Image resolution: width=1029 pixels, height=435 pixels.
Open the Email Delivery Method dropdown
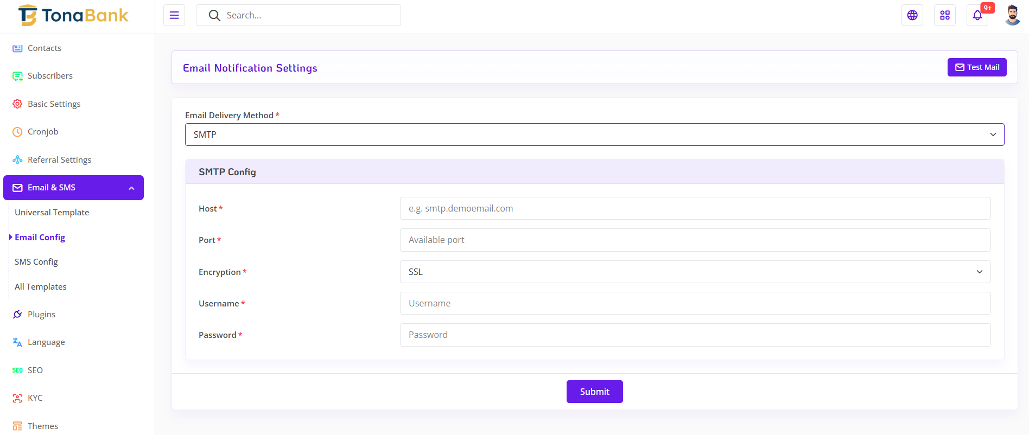[594, 135]
